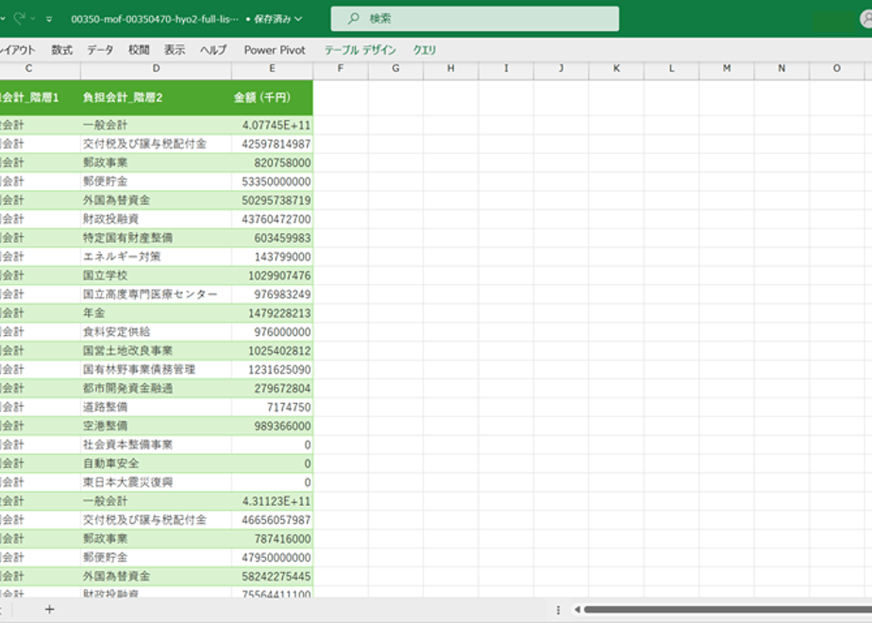Open the クエリ tab
The height and width of the screenshot is (623, 872).
tap(425, 50)
